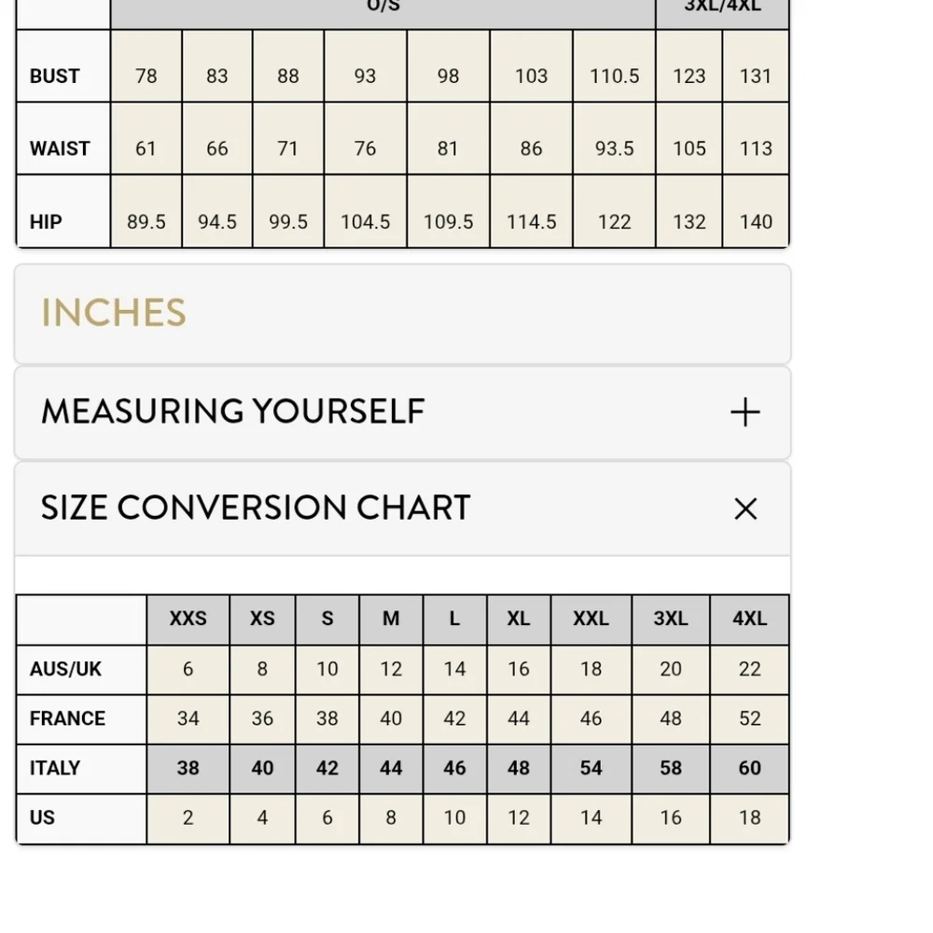This screenshot has height=933, width=933.
Task: Click the SIZE CONVERSION CHART heading
Action: [x=256, y=508]
